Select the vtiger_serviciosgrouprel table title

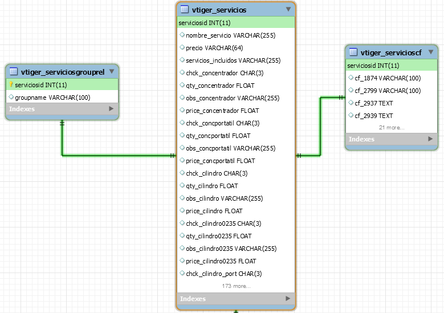[x=63, y=72]
